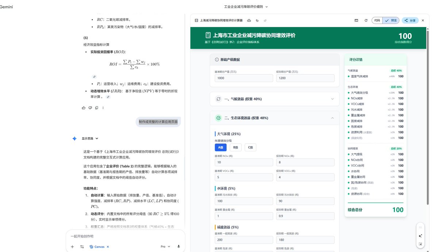
Task: Click the plus icon to add files
Action: pos(72,247)
